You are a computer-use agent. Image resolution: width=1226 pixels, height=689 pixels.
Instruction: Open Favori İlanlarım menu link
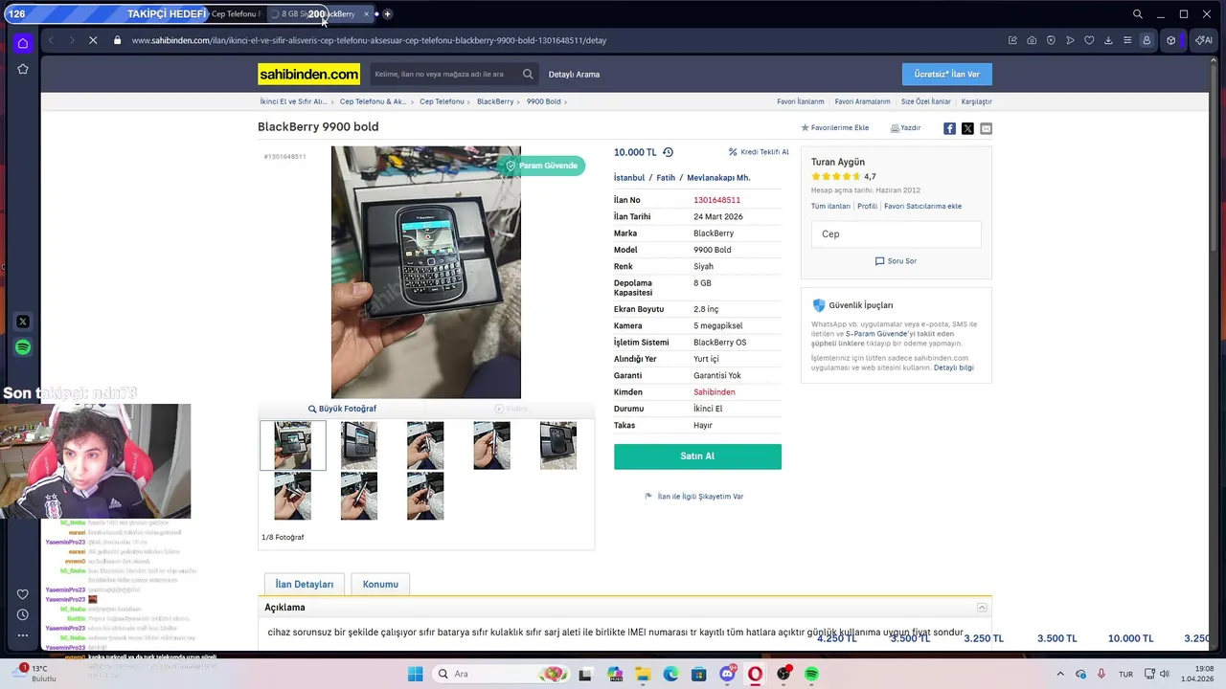click(801, 101)
